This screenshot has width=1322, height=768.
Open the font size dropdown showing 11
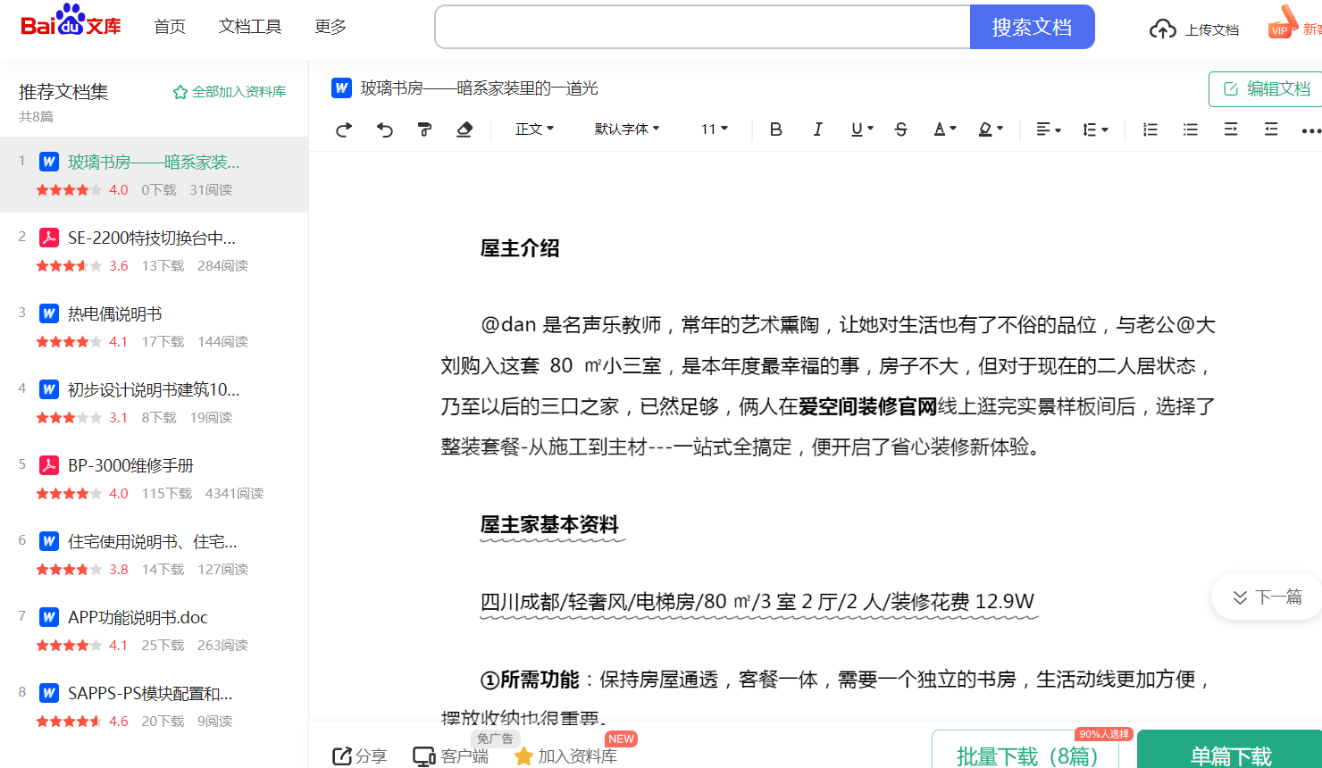pos(713,129)
